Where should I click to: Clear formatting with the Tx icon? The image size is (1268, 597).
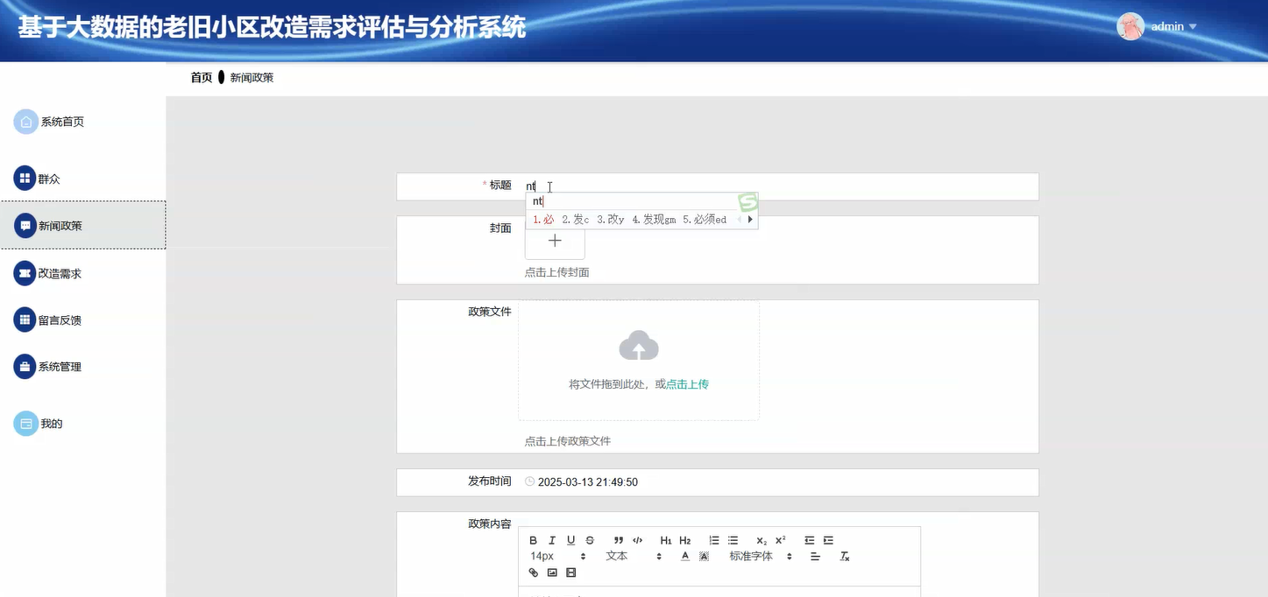(844, 556)
